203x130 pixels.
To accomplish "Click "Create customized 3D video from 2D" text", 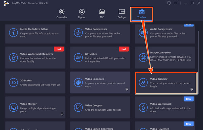I will click(40, 85).
